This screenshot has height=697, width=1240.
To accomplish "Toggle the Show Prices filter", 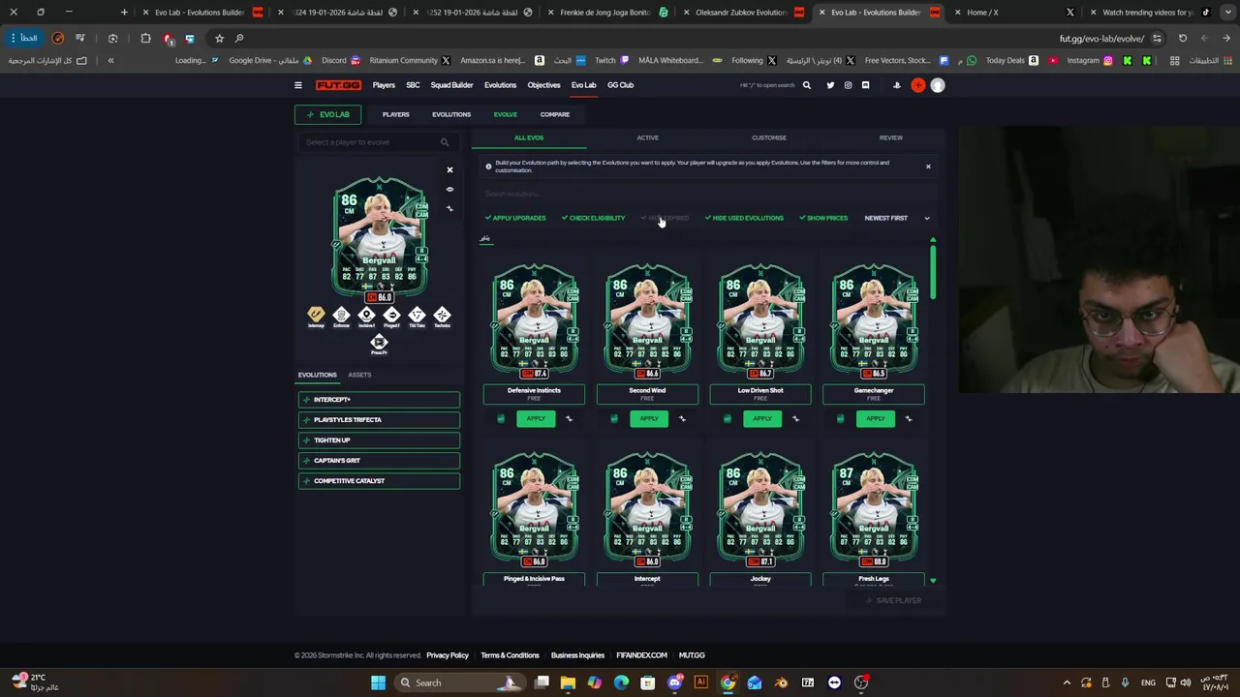I will pyautogui.click(x=823, y=218).
